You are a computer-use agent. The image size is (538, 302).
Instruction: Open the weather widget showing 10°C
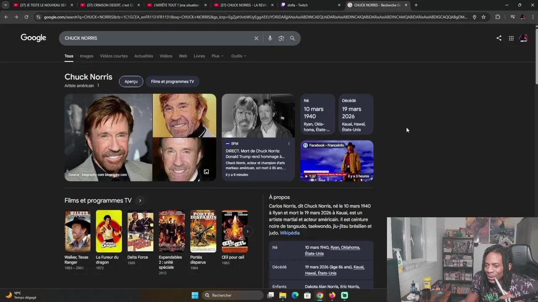21,295
